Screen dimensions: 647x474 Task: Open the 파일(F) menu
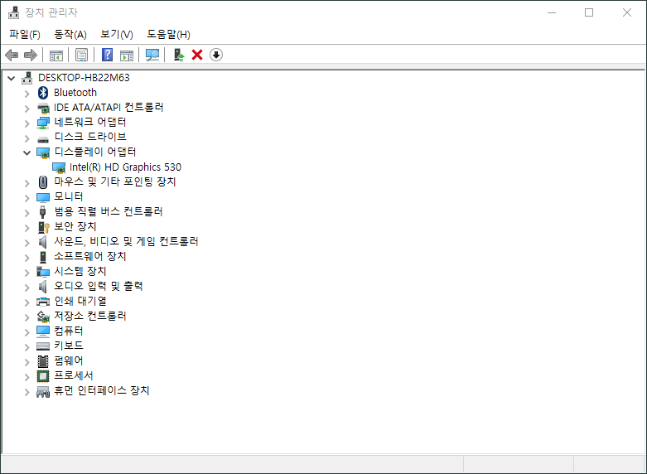[25, 34]
